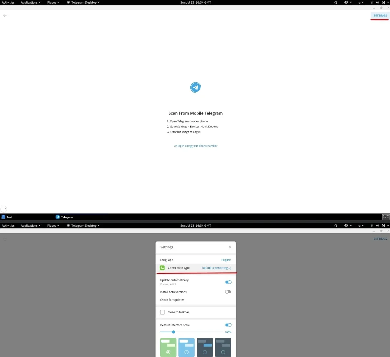Click battery icon in lower top bar

click(x=383, y=226)
